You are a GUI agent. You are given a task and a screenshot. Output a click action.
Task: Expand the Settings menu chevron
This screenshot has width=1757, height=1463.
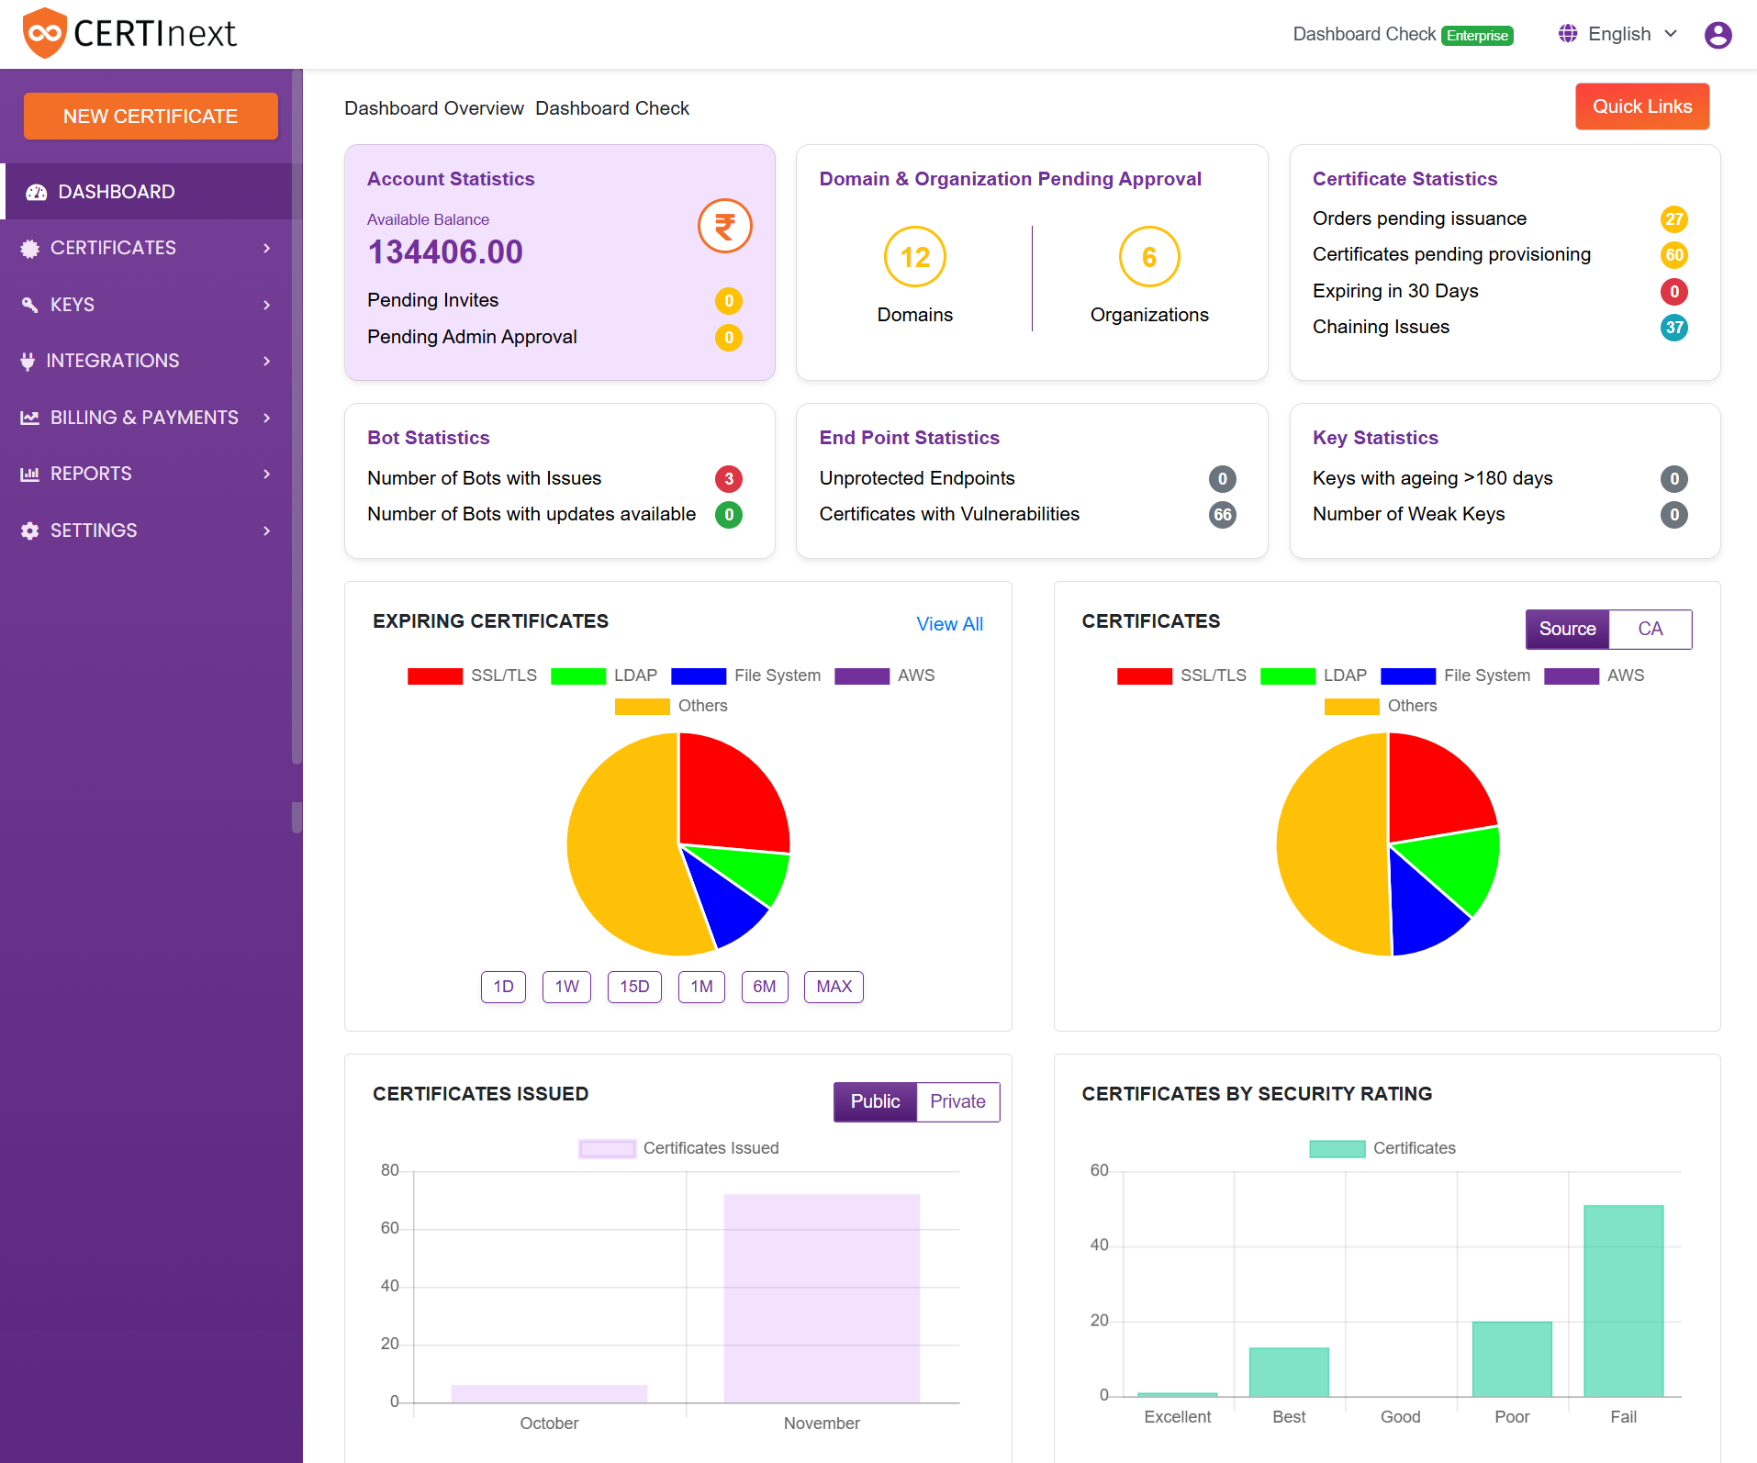(x=267, y=530)
